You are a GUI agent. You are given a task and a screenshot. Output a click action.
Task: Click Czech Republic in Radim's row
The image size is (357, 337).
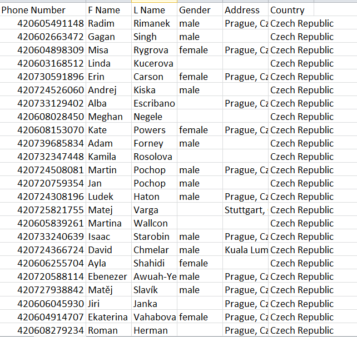302,23
